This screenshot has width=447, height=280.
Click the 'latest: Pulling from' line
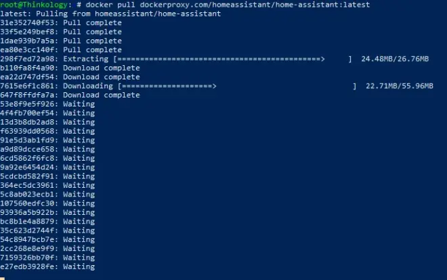point(110,14)
